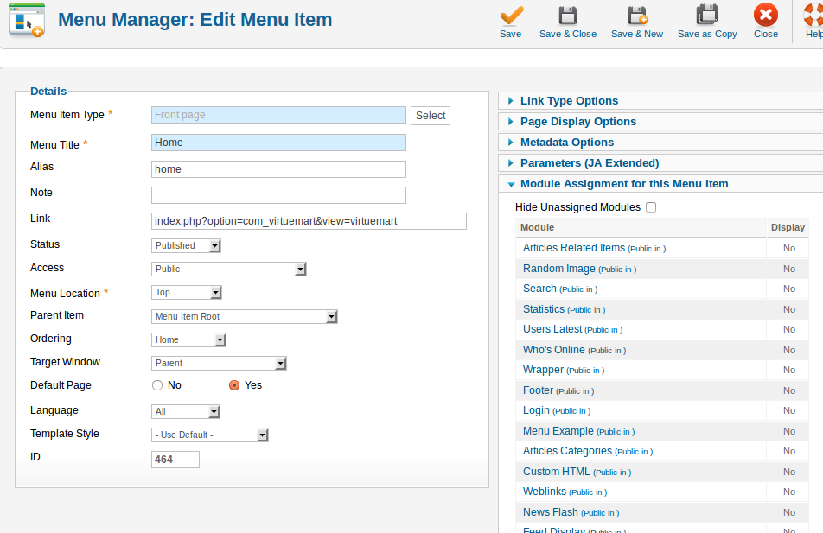The image size is (823, 533).
Task: Open the Articles Related Items module link
Action: (x=573, y=248)
